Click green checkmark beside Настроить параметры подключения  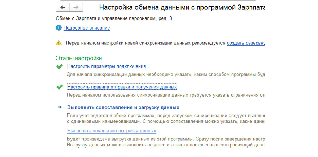click(x=59, y=67)
